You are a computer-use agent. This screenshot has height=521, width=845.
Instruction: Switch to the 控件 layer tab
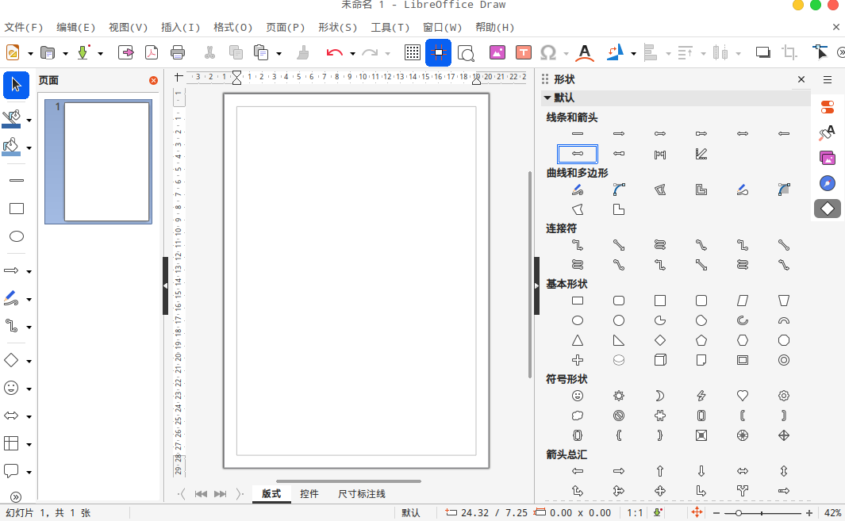pyautogui.click(x=309, y=494)
